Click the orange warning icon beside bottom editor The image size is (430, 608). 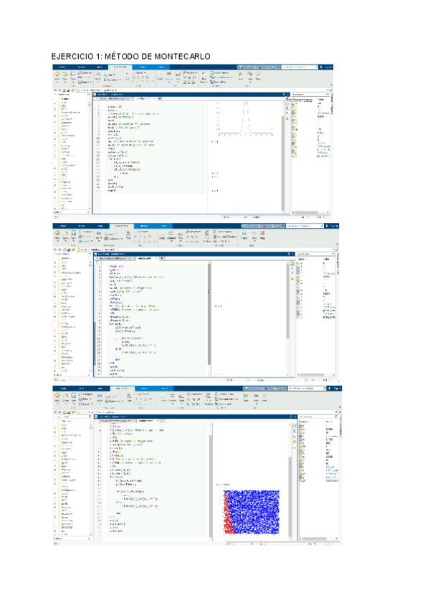point(294,441)
